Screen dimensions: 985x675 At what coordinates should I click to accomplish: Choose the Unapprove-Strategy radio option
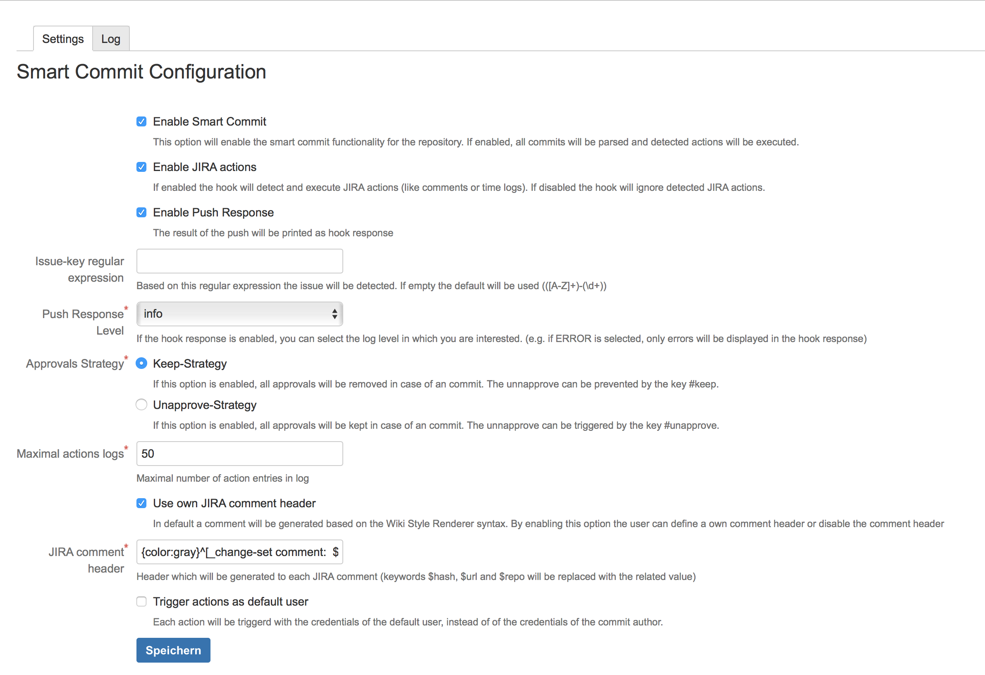[x=141, y=404]
